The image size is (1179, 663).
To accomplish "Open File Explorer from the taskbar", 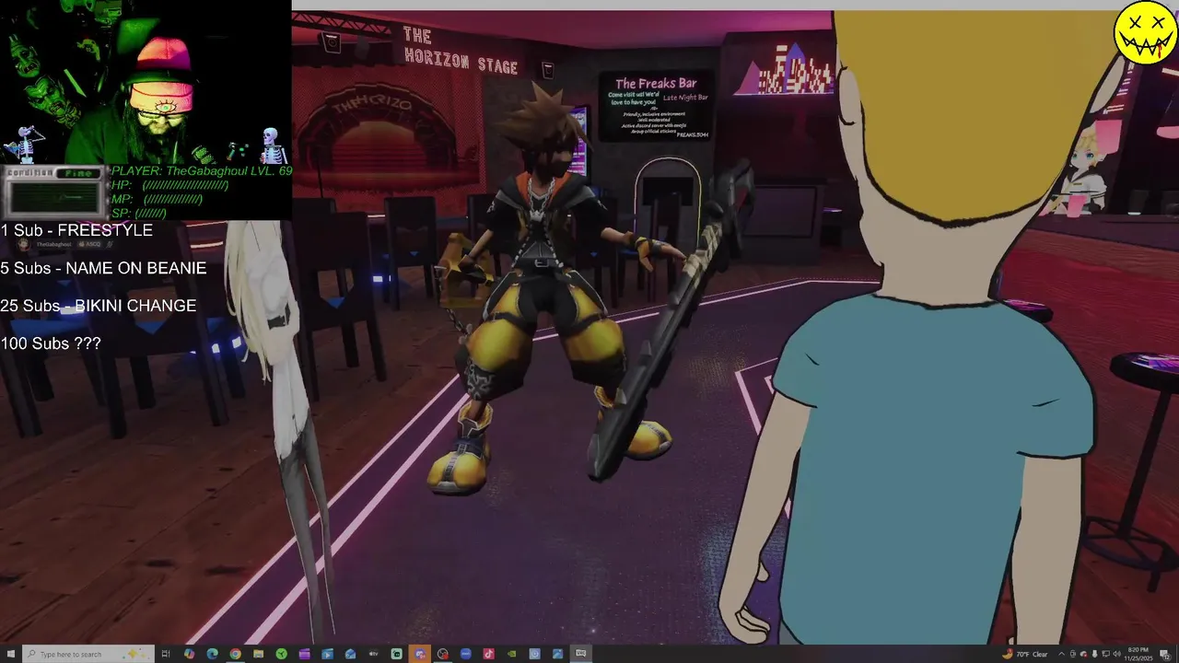I will pos(258,654).
